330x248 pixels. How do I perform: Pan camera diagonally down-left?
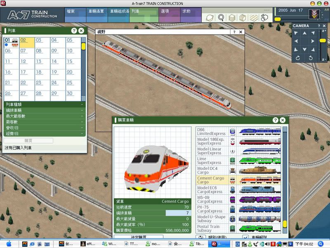pos(296,50)
